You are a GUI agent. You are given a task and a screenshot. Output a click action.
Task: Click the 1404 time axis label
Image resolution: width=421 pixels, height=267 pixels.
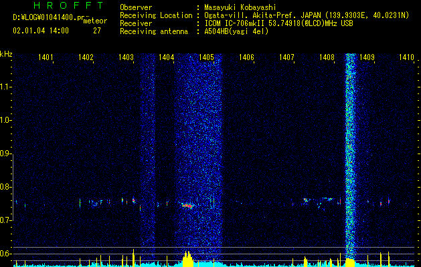coord(166,57)
